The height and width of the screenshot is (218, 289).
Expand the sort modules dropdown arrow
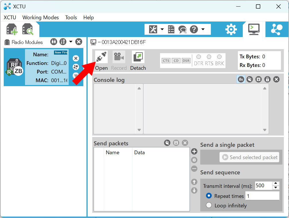tap(71, 42)
